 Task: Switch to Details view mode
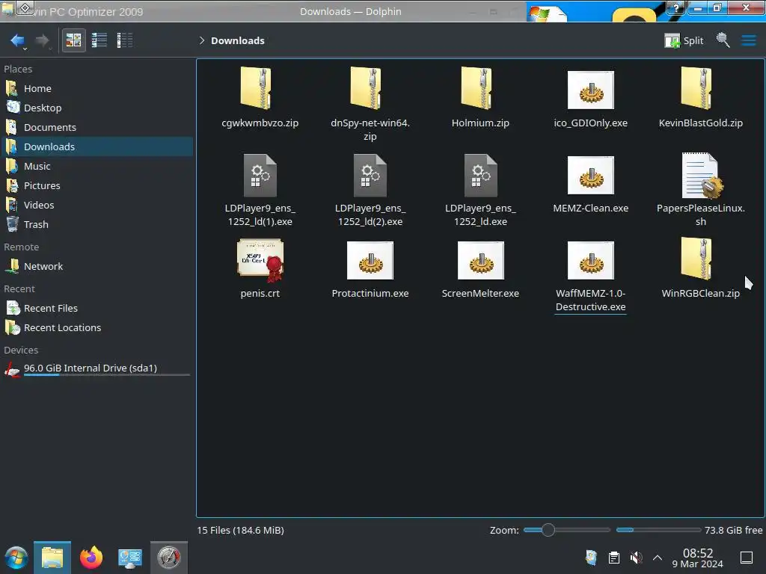click(x=125, y=40)
